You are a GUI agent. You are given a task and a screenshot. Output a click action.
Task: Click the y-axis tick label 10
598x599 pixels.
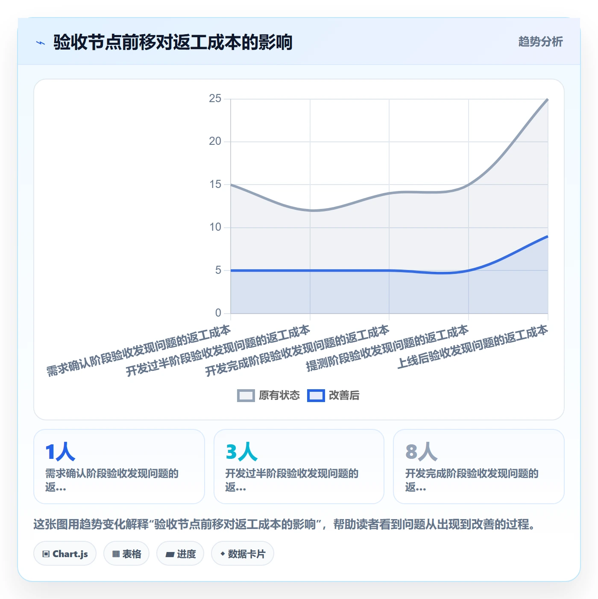point(215,227)
